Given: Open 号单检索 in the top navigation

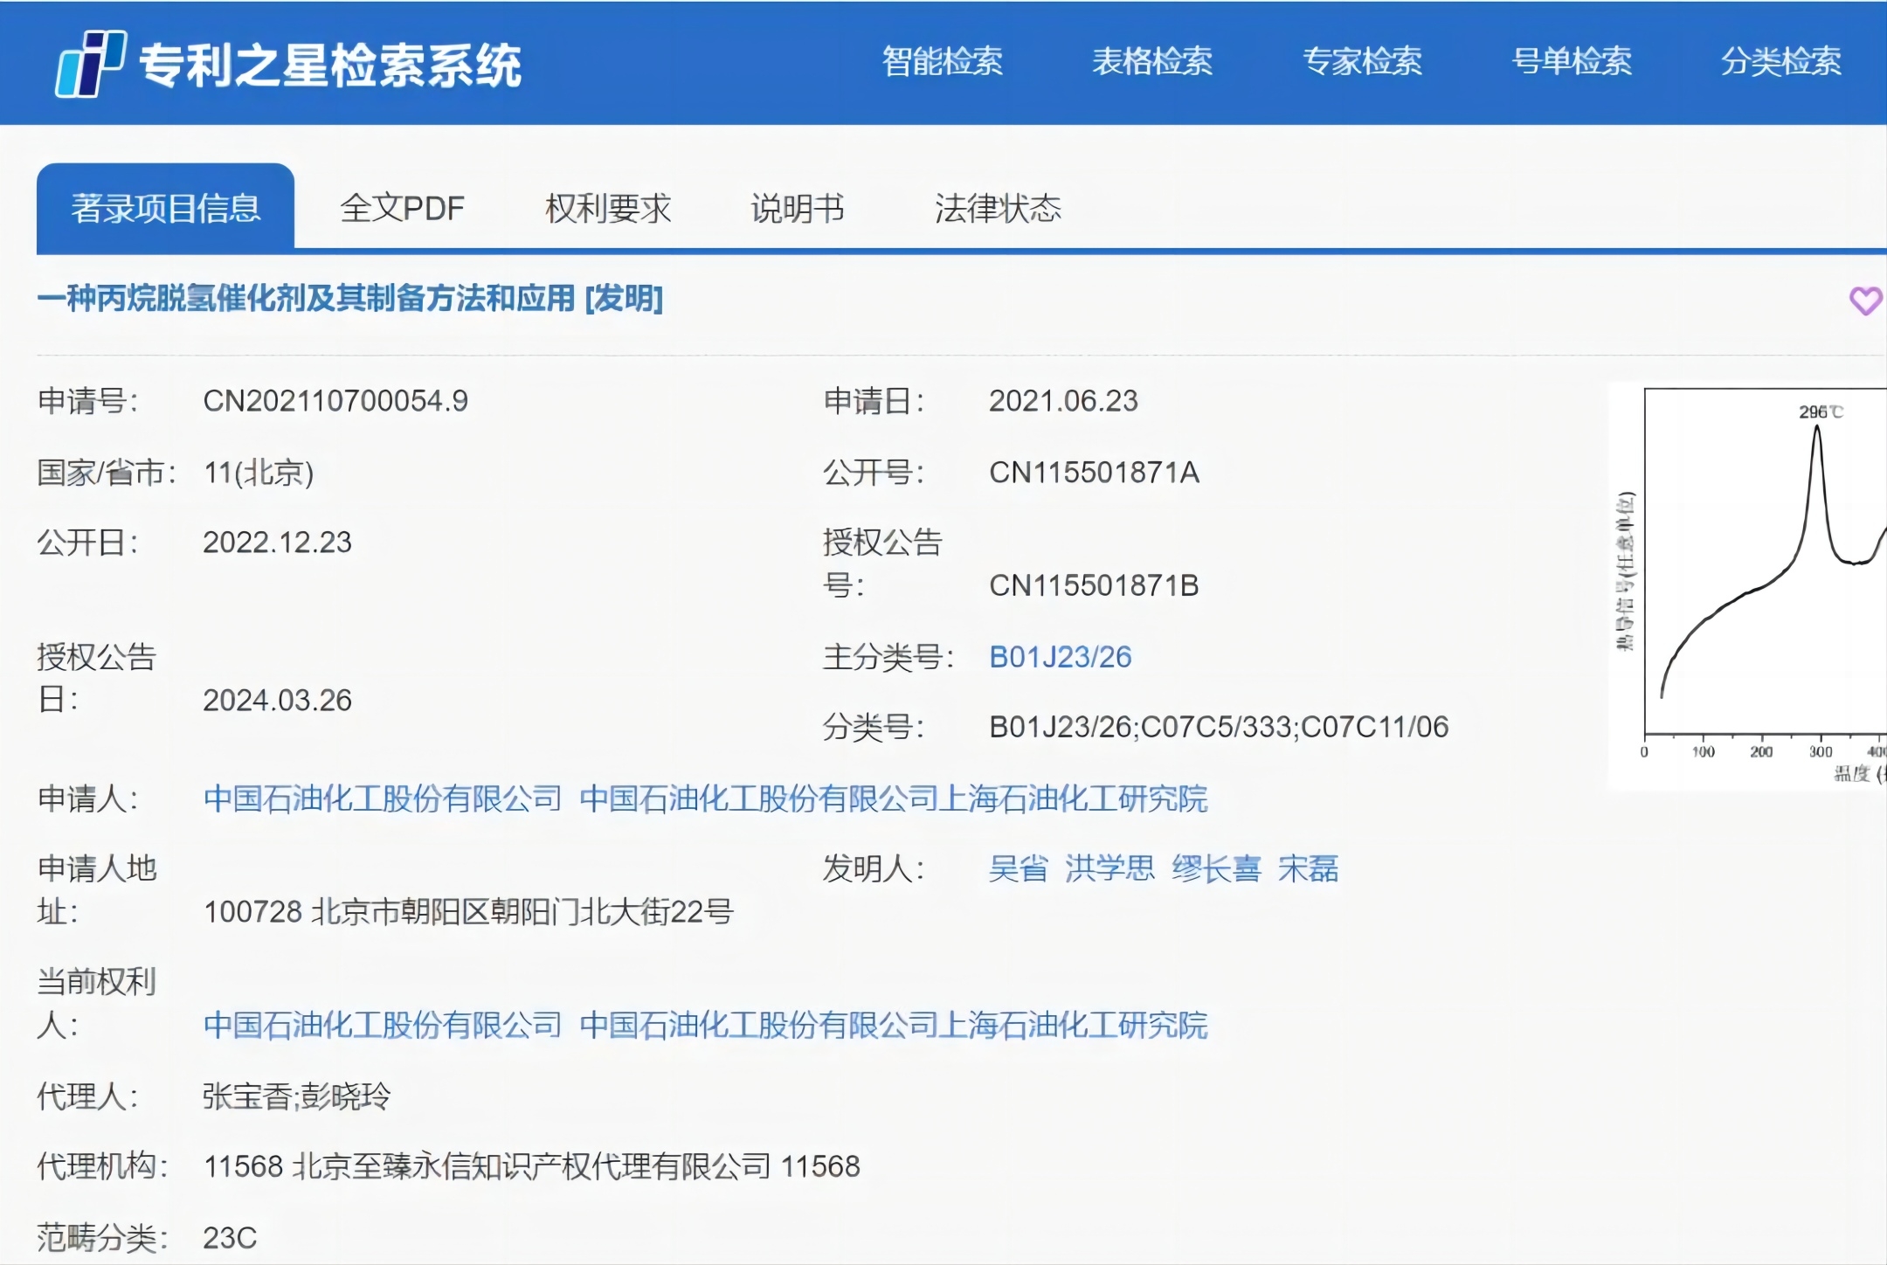Looking at the screenshot, I should click(x=1572, y=61).
